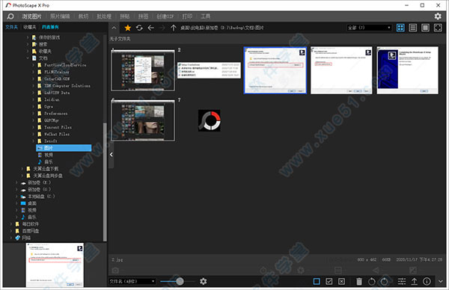Select the blue-highlighted installer dialog thumbnail
This screenshot has width=449, height=290.
pos(275,70)
